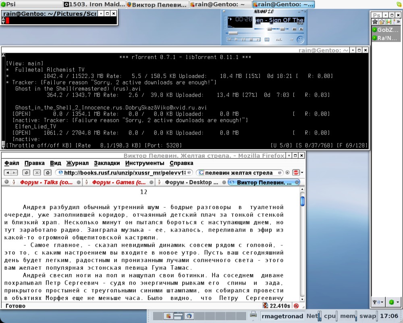This screenshot has width=403, height=323.
Task: Click Firefox back navigation arrow
Action: tap(8, 172)
